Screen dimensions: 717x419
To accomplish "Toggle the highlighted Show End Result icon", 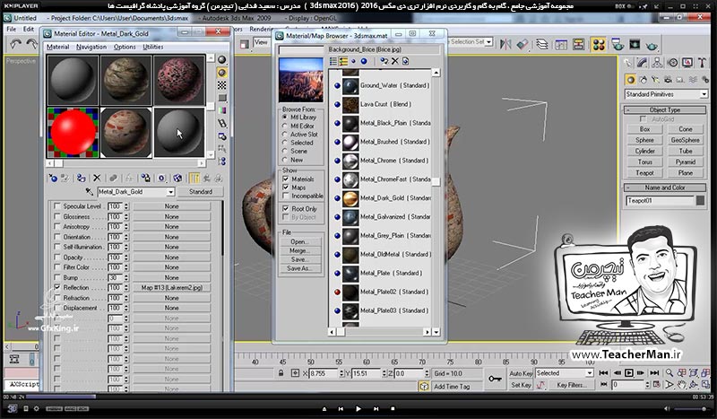I will tap(194, 179).
